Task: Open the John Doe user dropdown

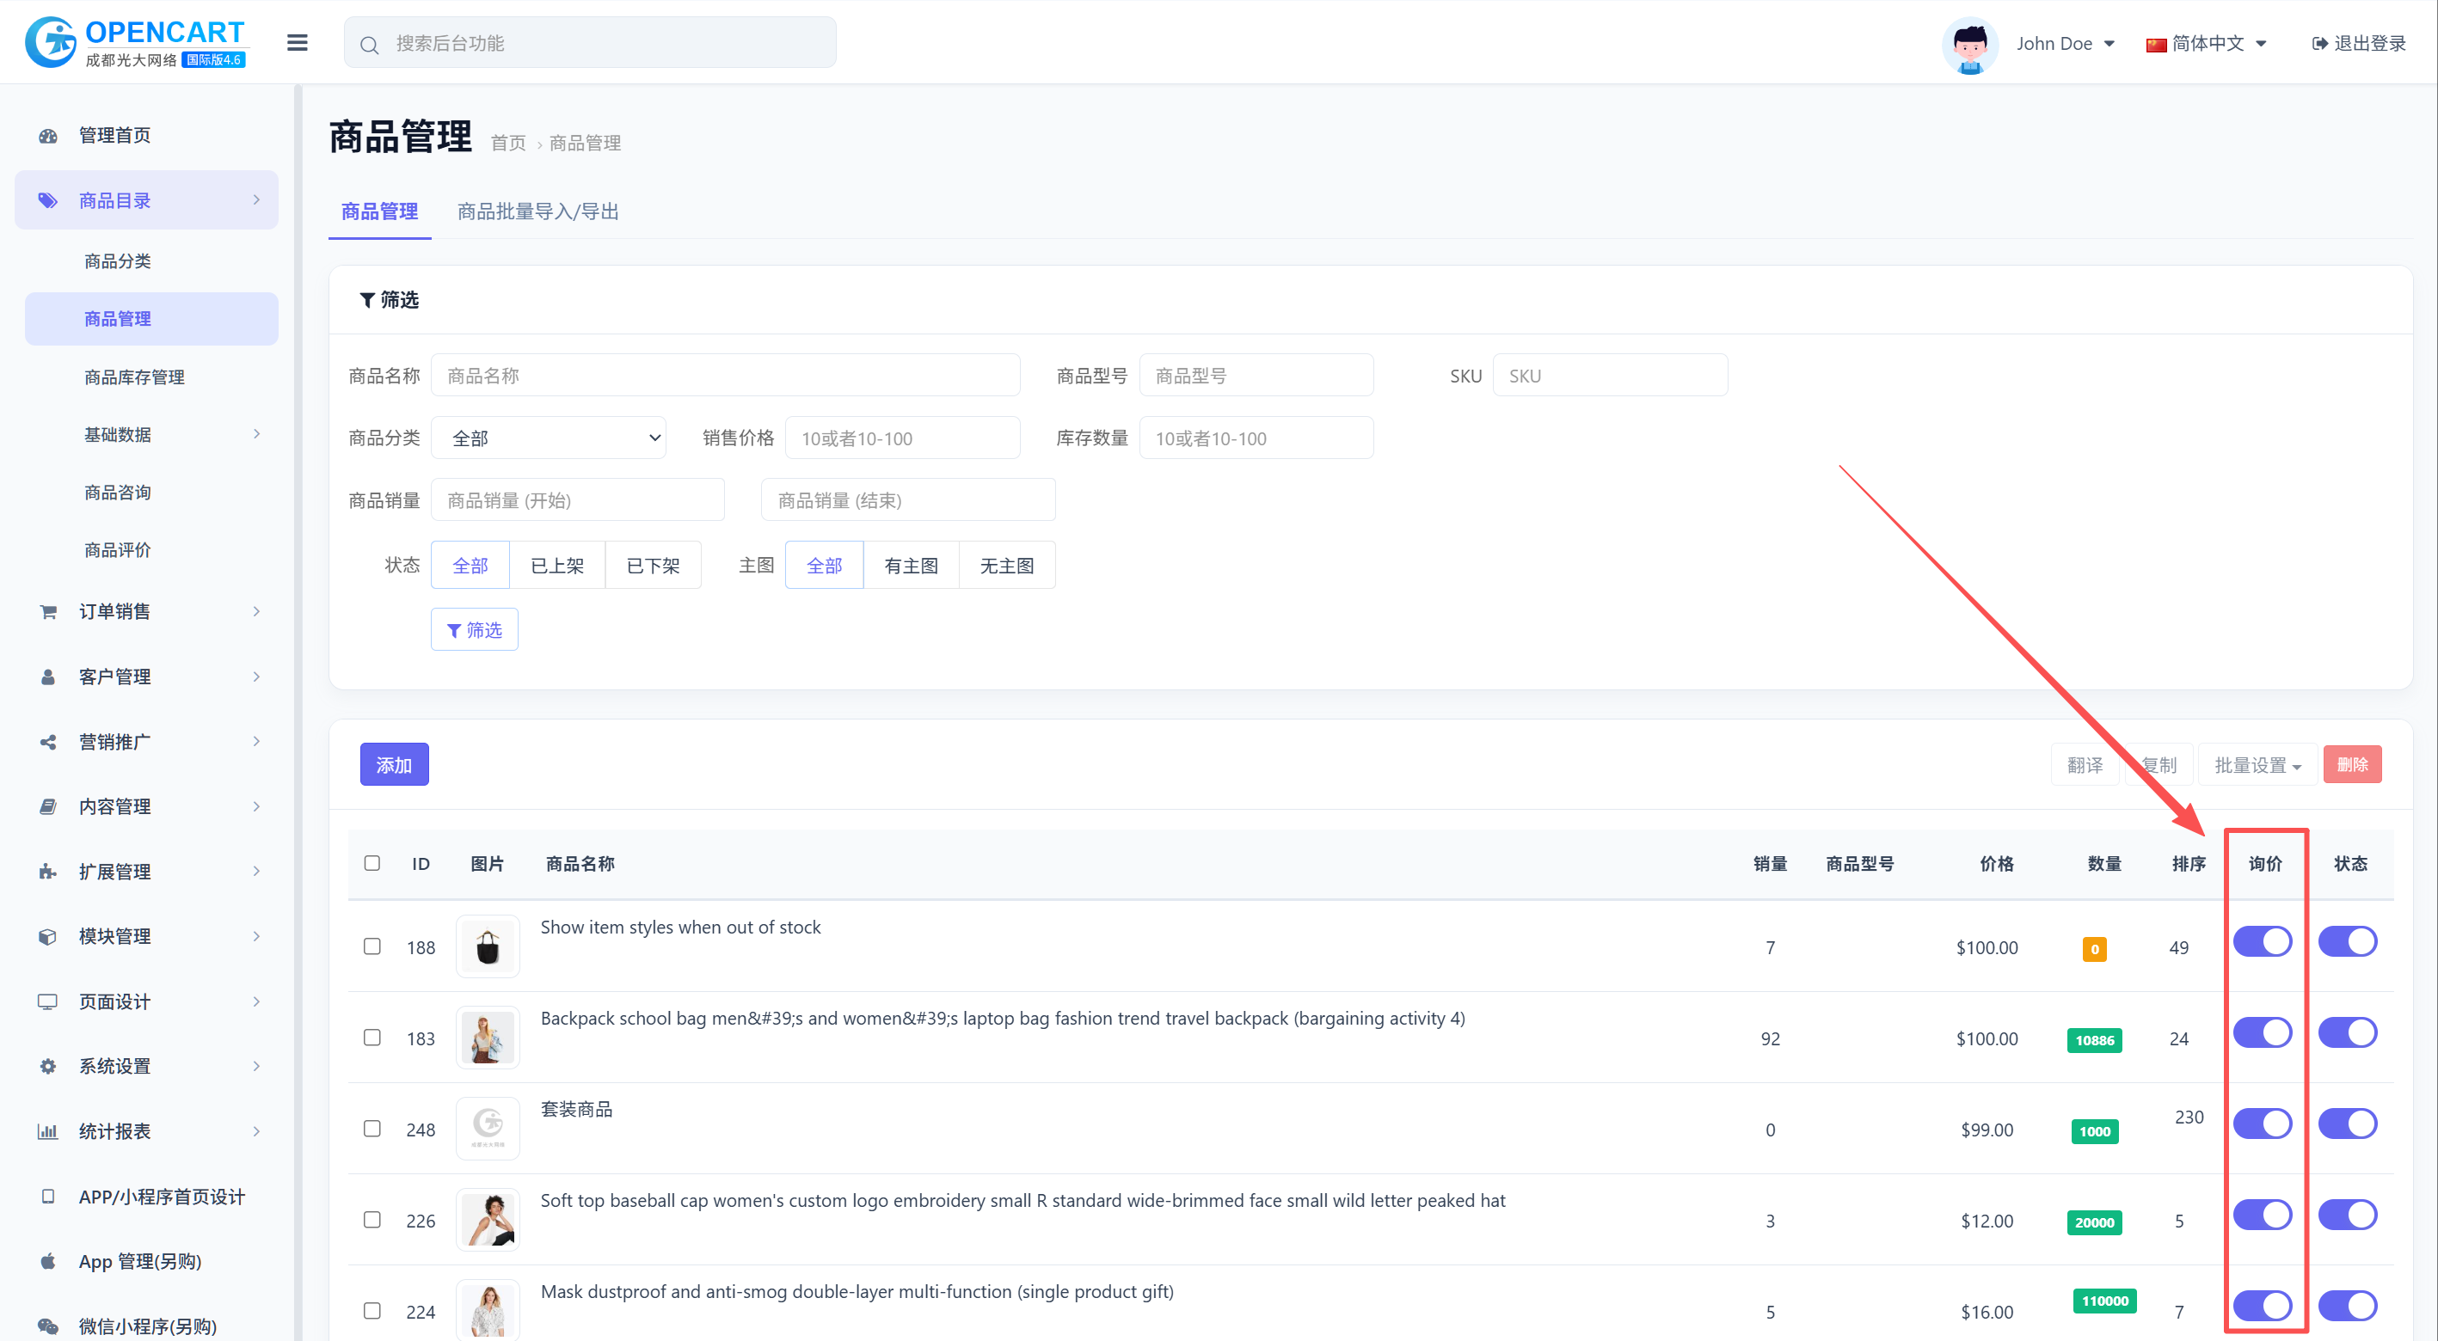Action: click(x=2065, y=44)
